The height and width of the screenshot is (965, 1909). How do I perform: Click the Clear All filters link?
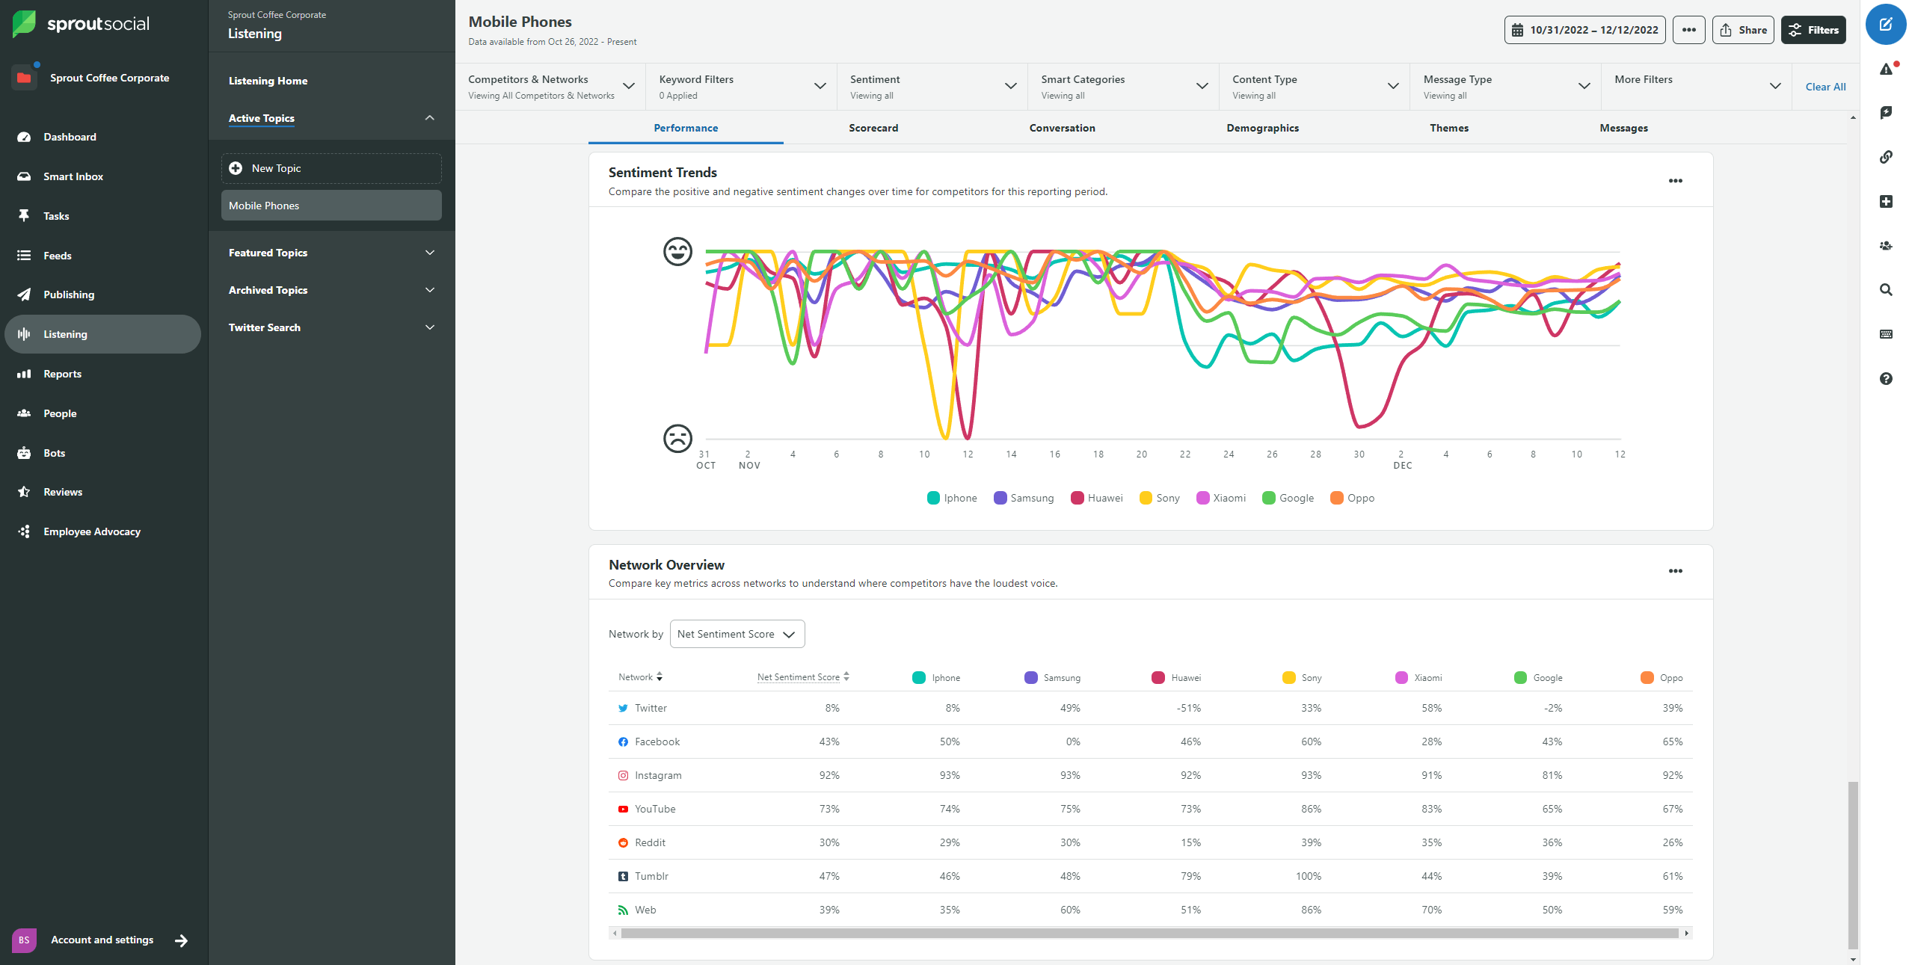tap(1825, 87)
